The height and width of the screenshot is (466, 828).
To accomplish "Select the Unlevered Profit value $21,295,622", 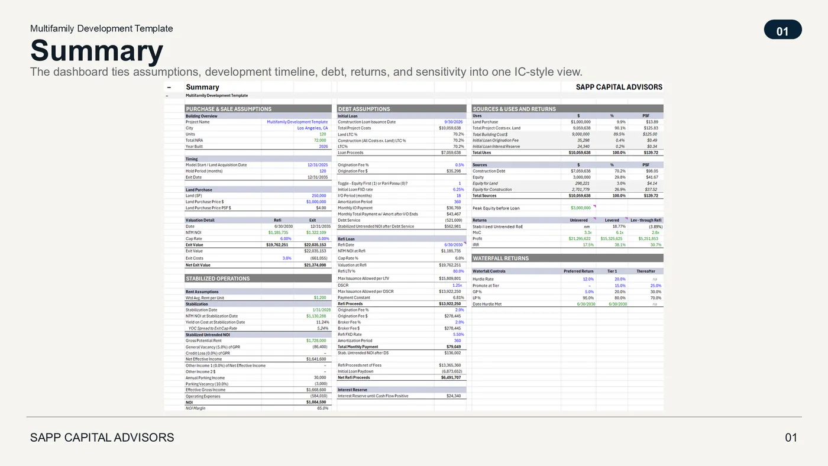I will (x=580, y=238).
